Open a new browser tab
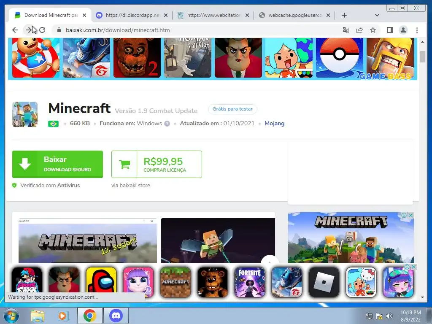 (x=344, y=15)
